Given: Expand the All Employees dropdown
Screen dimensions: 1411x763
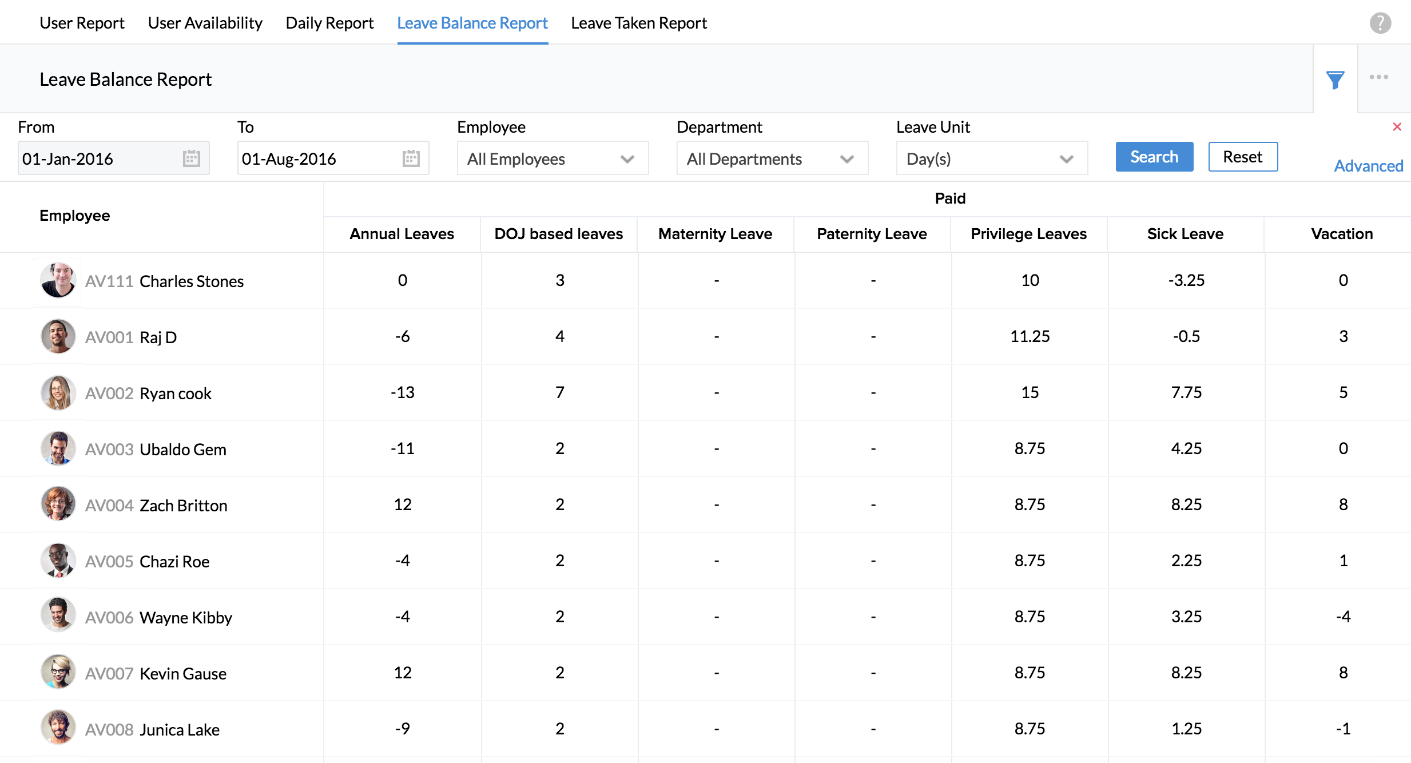Looking at the screenshot, I should click(552, 158).
